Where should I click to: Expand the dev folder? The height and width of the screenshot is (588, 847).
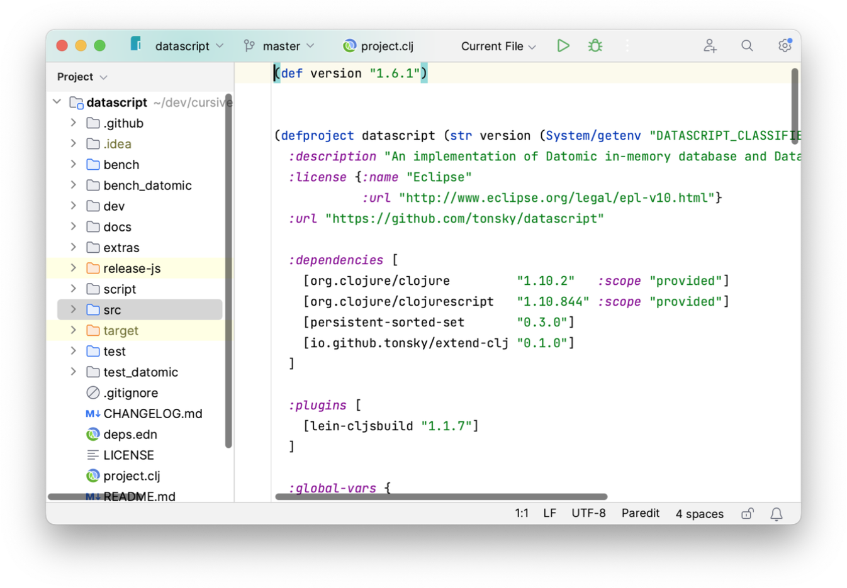click(74, 206)
